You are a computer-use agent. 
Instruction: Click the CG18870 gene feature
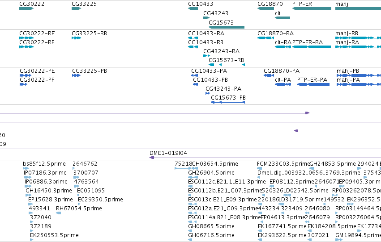(265, 8)
